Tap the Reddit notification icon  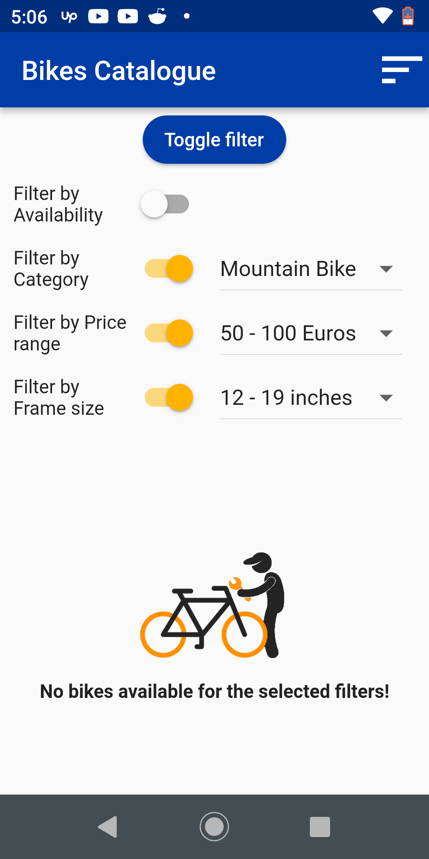157,16
